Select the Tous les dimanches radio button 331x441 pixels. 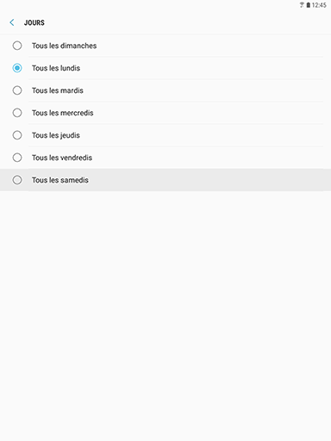coord(17,46)
